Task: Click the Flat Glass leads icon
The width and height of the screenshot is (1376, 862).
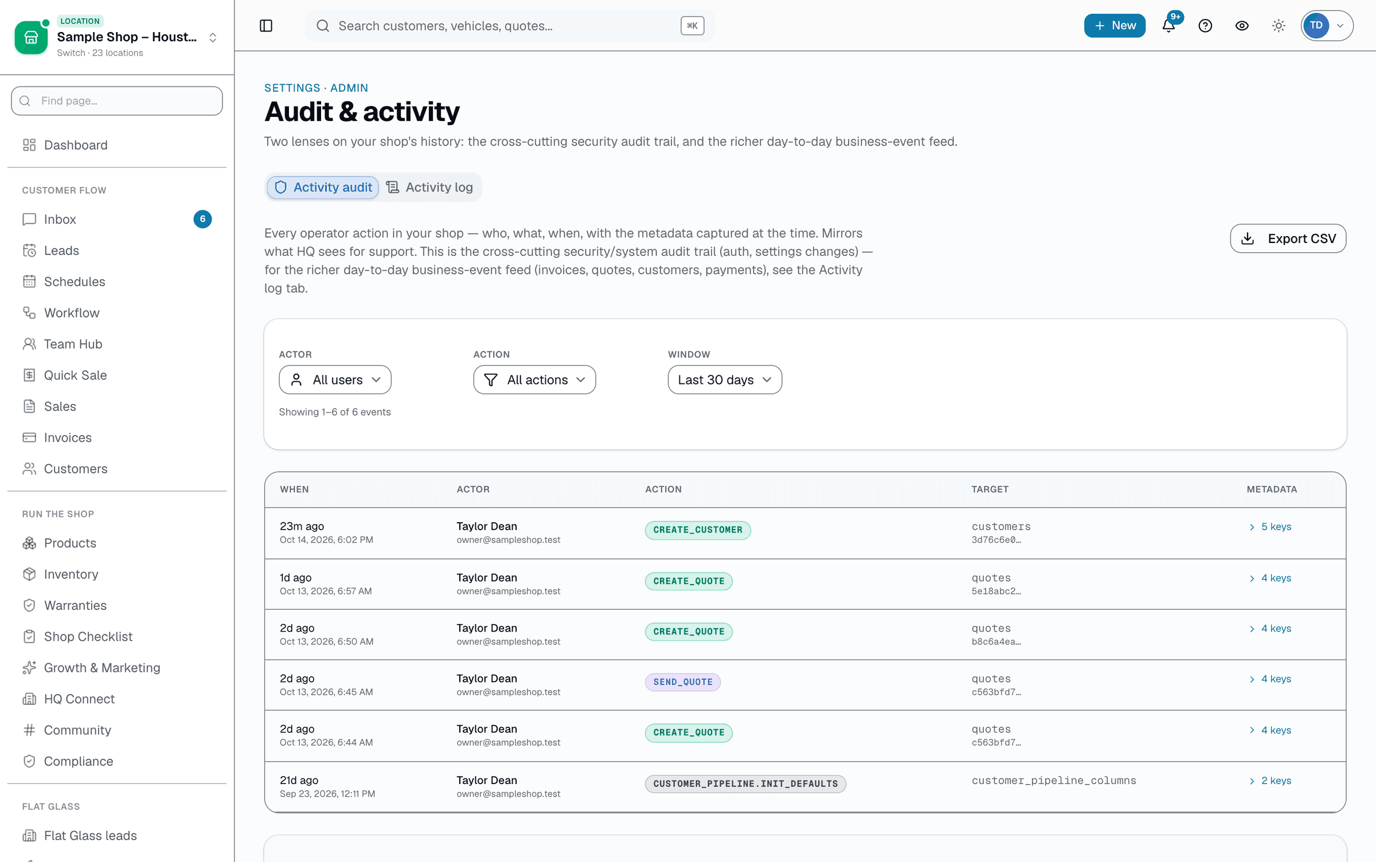Action: click(x=29, y=836)
